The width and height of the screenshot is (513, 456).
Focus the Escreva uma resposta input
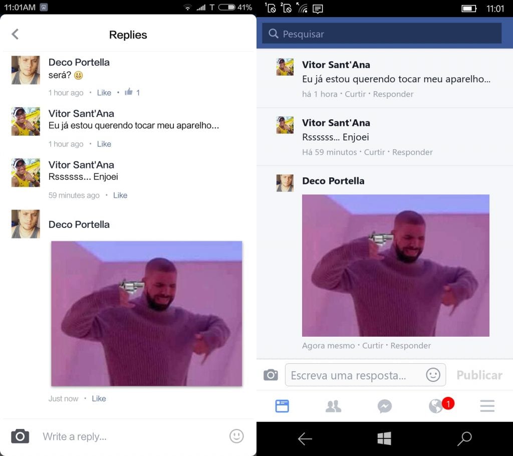(x=365, y=375)
